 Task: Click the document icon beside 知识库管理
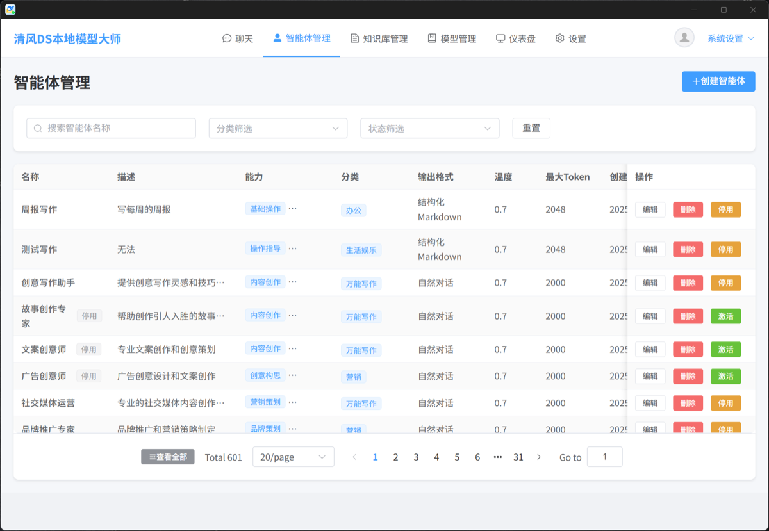pos(354,38)
